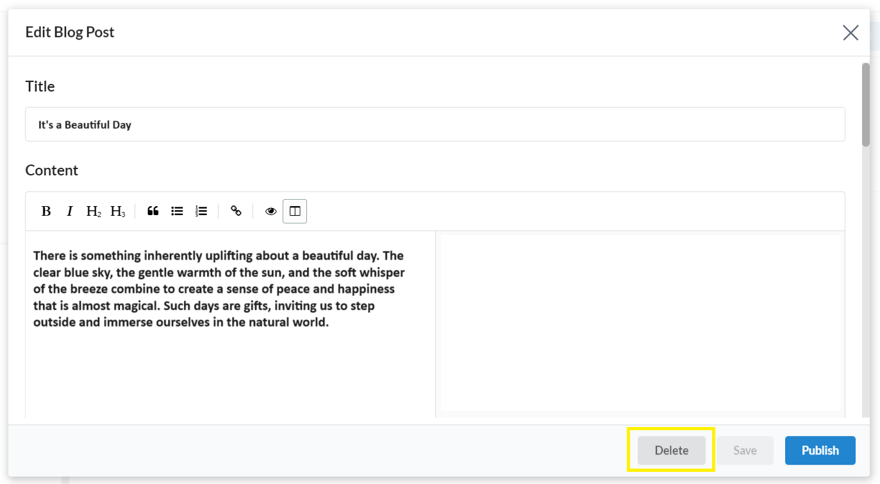Create a bulleted list
880x484 pixels.
coord(177,211)
